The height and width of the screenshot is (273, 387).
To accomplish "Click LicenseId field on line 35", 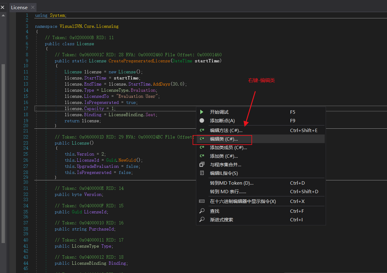I will click(95, 212).
